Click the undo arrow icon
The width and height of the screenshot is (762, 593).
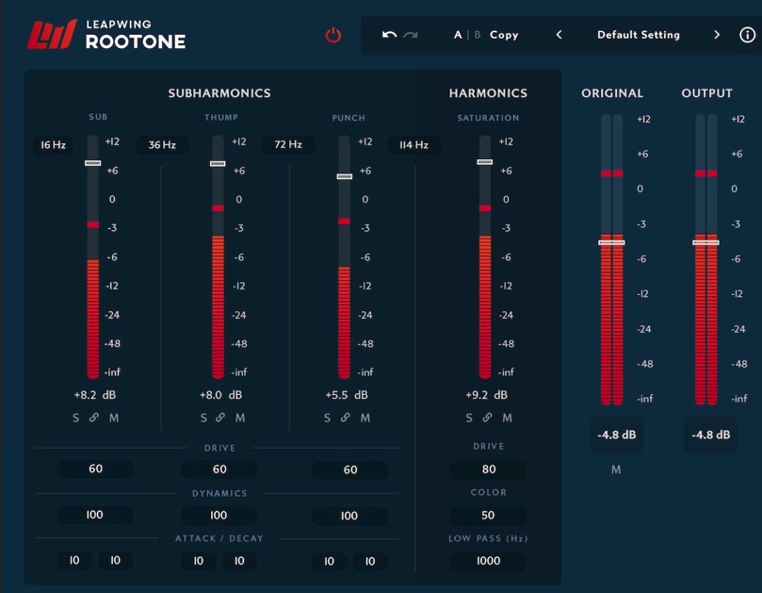pos(389,34)
